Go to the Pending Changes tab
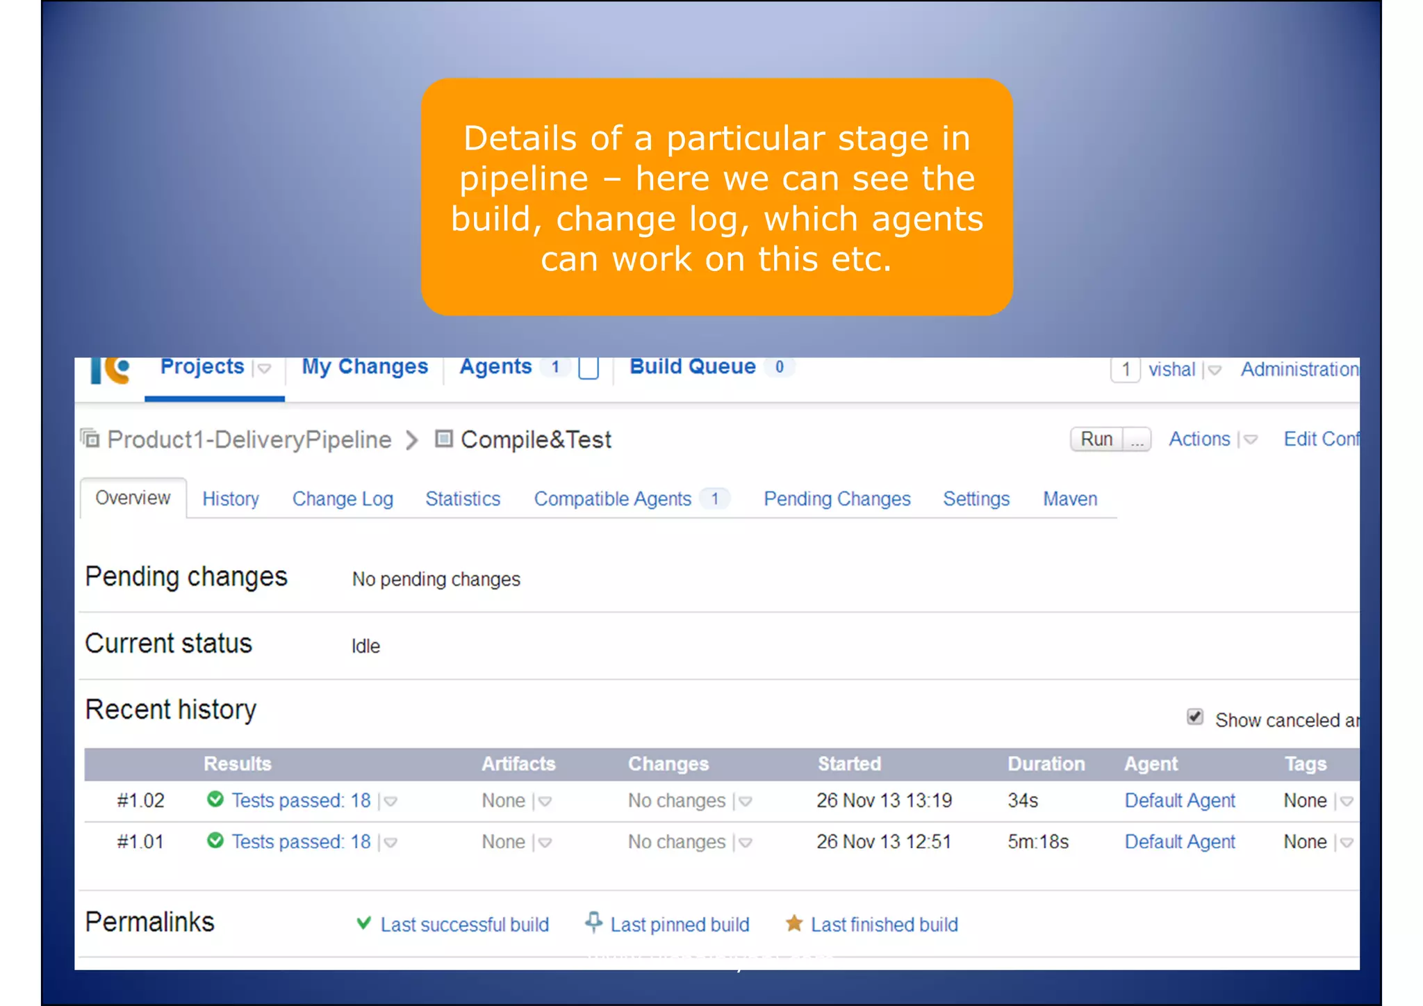 pos(837,498)
